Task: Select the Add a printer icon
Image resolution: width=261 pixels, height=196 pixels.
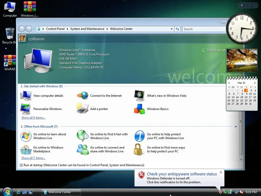Action: pos(83,108)
